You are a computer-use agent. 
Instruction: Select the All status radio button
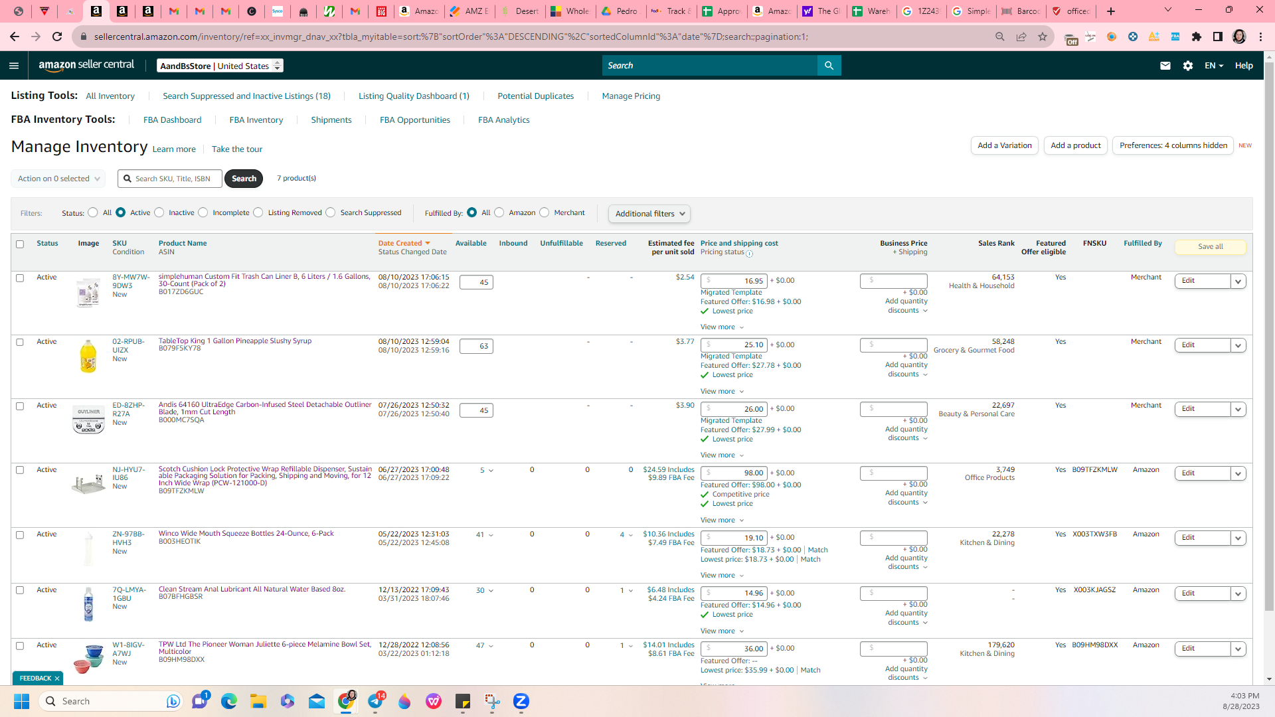coord(93,212)
